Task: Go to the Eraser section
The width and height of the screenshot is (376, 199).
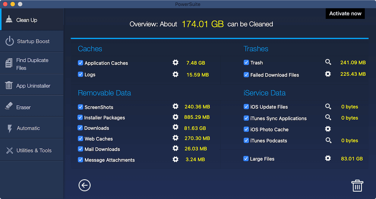Action: (x=32, y=107)
